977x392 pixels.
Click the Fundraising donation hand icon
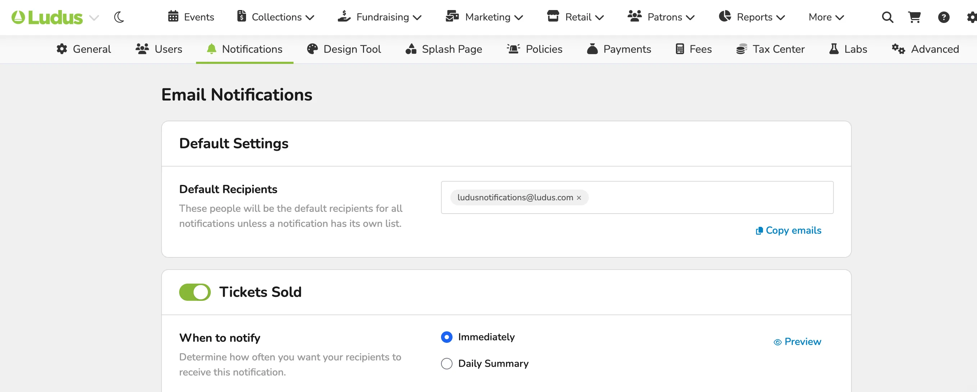pos(344,17)
